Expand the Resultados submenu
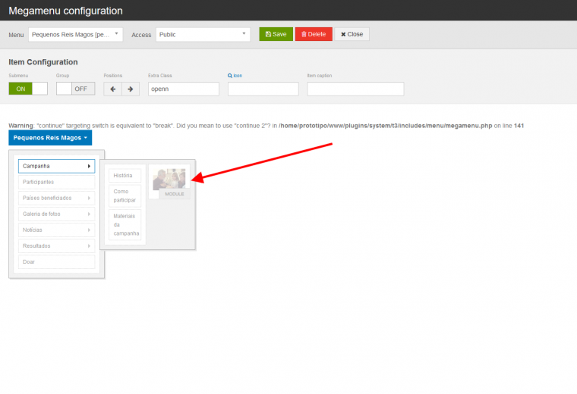 [57, 246]
